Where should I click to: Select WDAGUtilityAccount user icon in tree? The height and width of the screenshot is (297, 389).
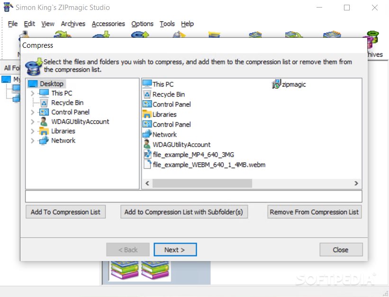[44, 122]
